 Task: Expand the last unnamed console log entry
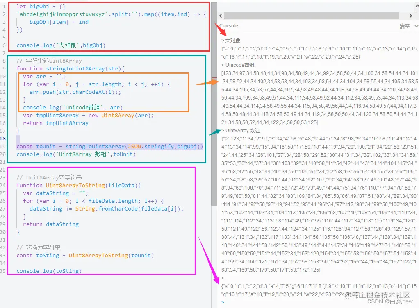(x=223, y=278)
